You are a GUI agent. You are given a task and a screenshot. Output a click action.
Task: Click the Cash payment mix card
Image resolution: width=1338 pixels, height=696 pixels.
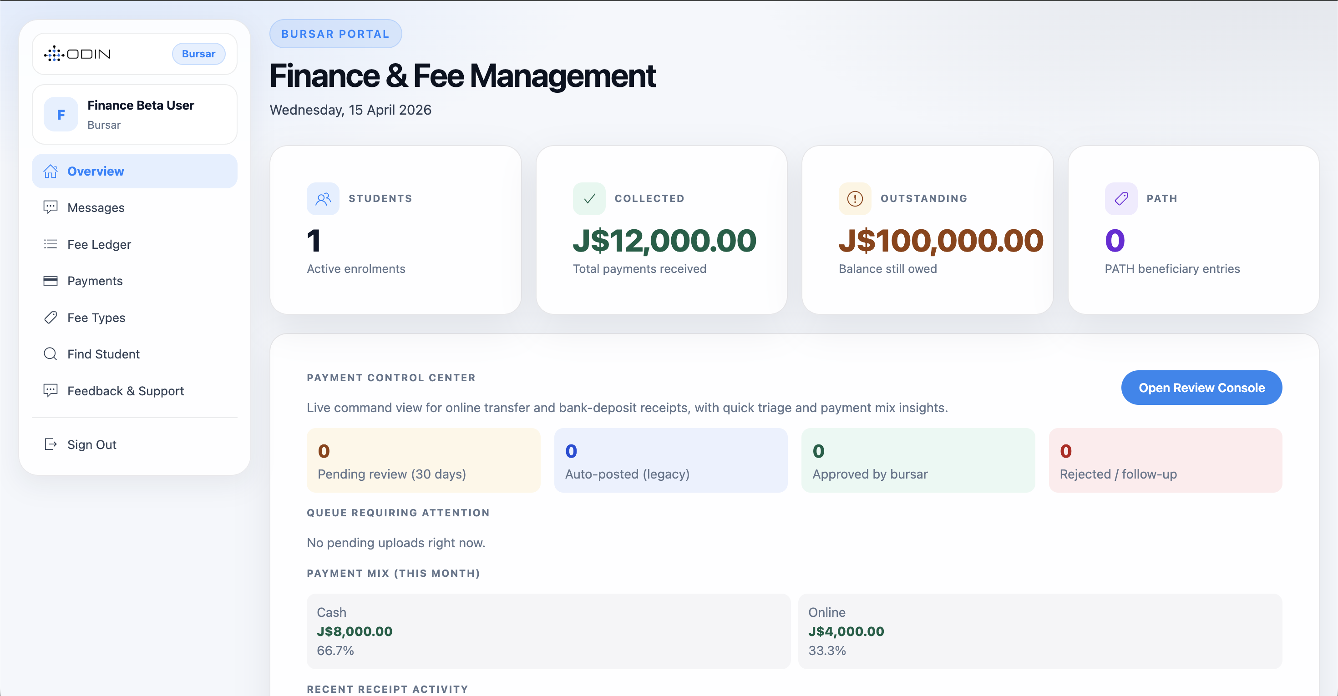[x=548, y=631]
